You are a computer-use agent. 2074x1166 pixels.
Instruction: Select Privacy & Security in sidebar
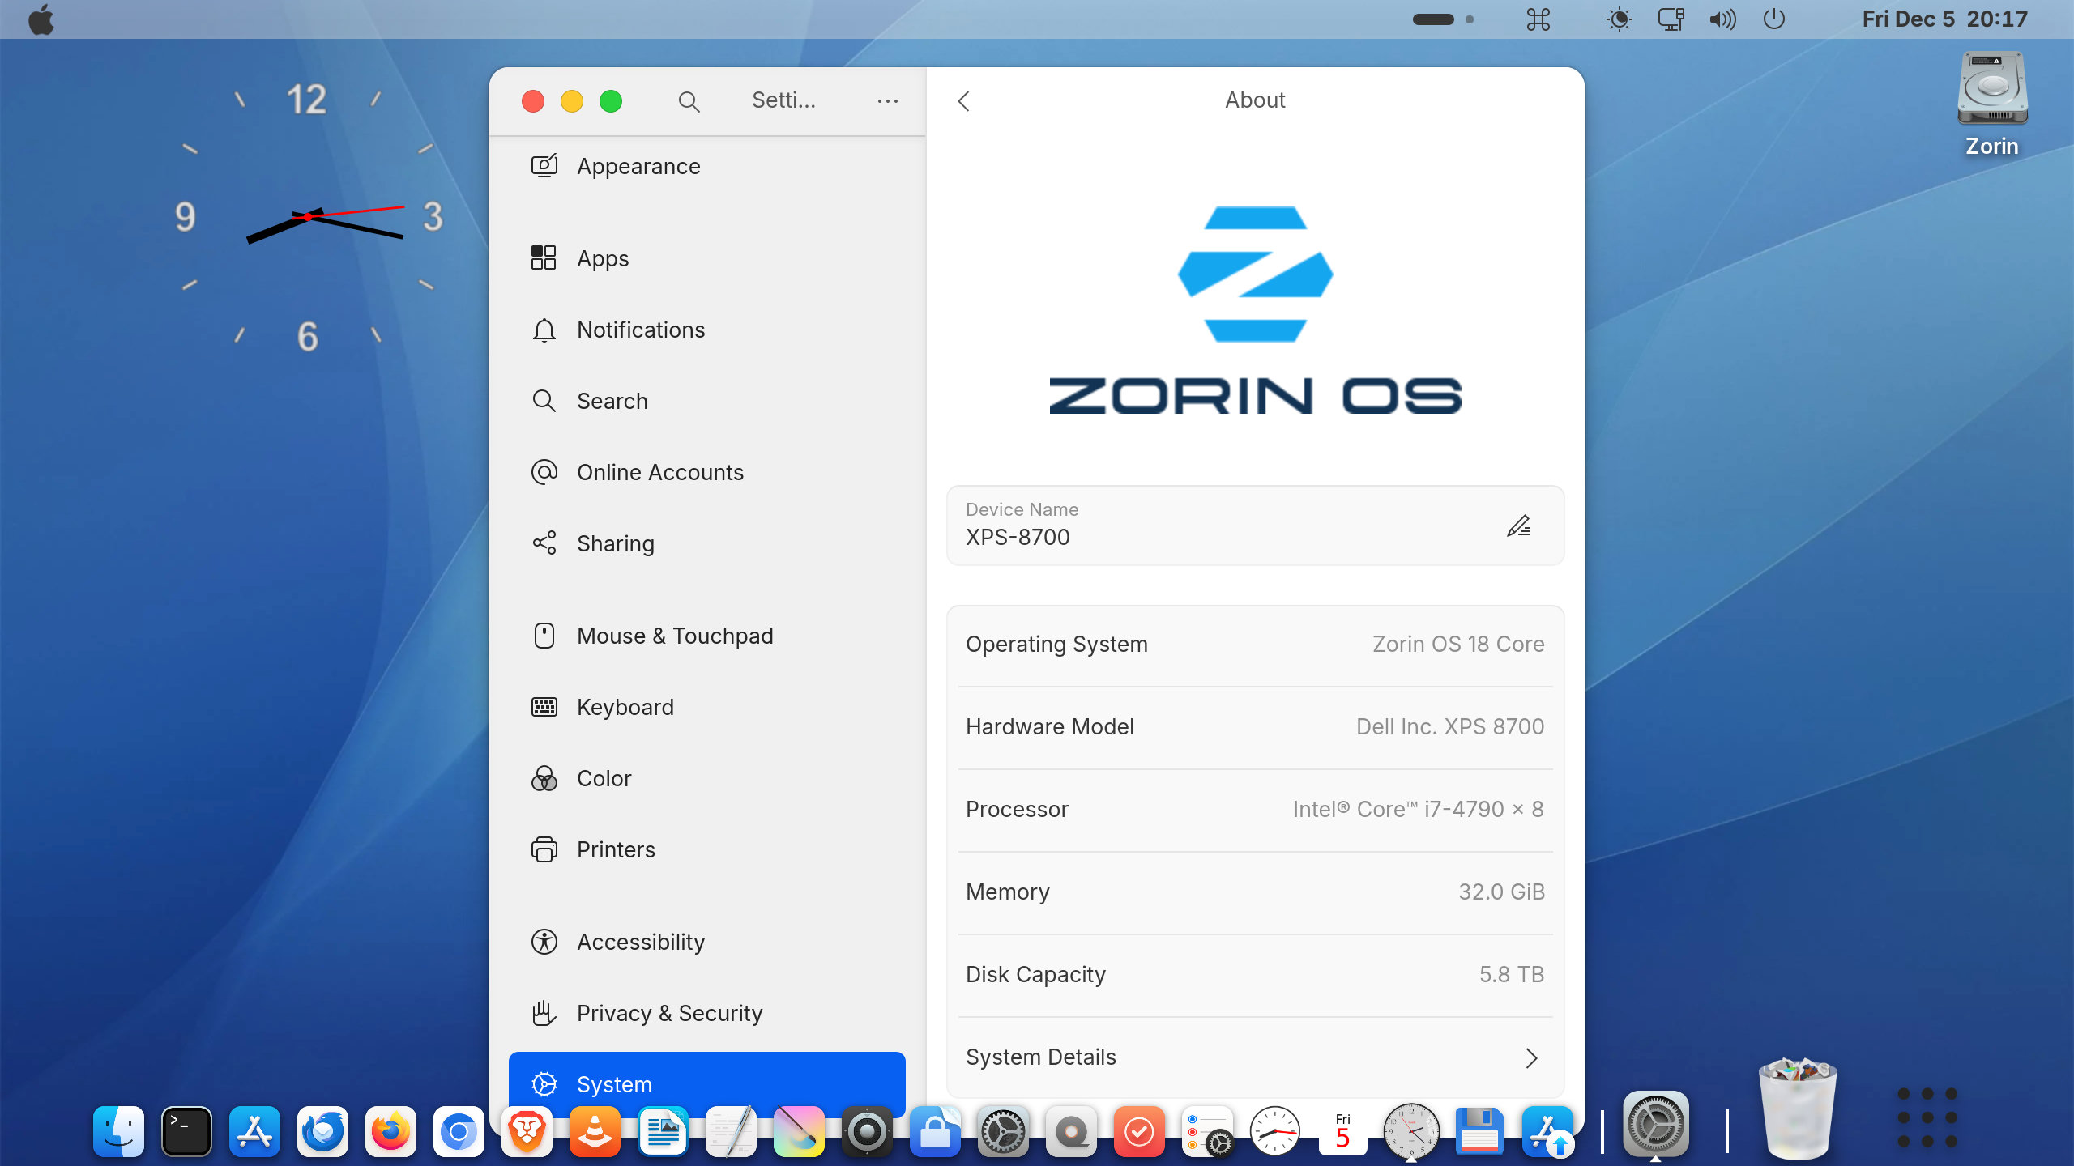(669, 1013)
